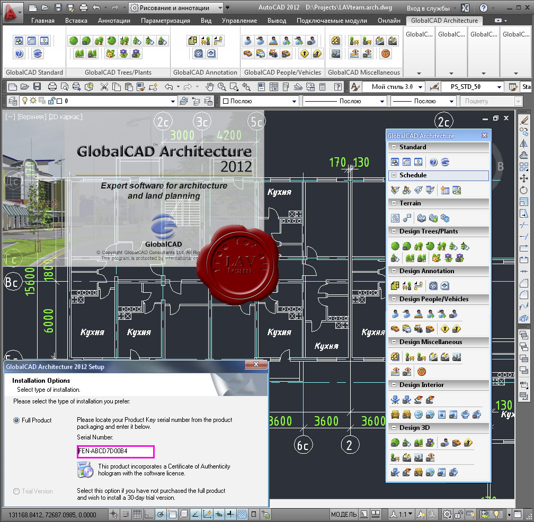Close the GlobalCAD Architecture 2012 Setup dialog

pyautogui.click(x=256, y=364)
